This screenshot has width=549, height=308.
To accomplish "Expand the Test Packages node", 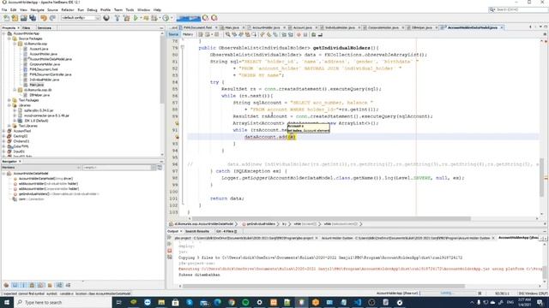I will pos(9,100).
